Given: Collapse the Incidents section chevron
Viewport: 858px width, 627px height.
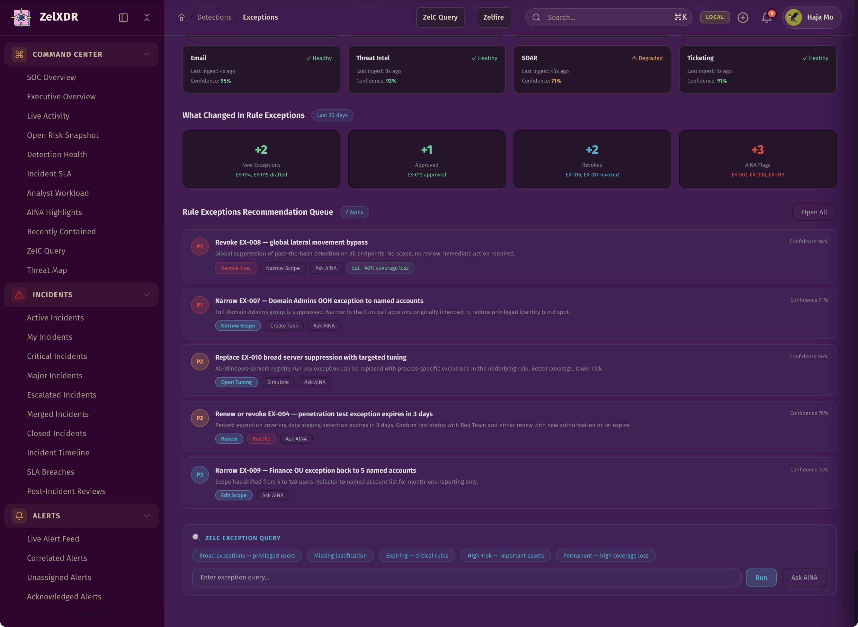Looking at the screenshot, I should coord(147,294).
